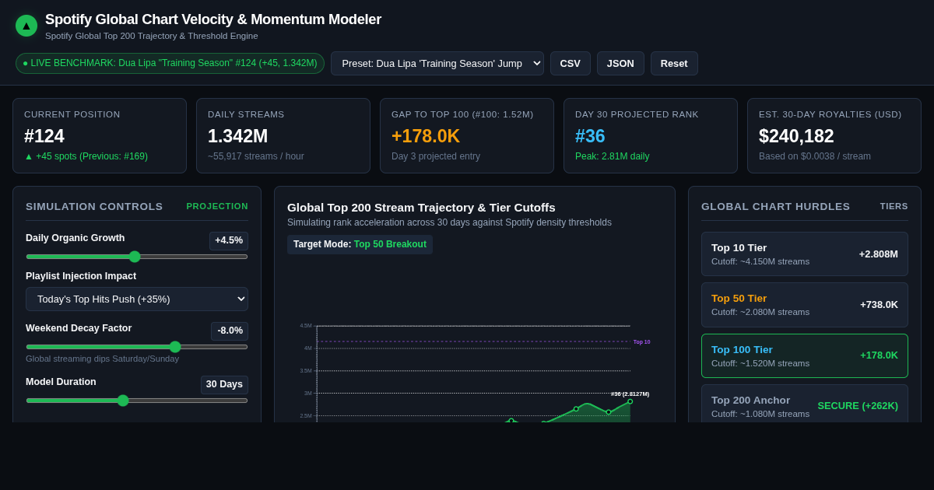Open the Preset Dua Lipa dropdown
The image size is (934, 490).
point(437,63)
